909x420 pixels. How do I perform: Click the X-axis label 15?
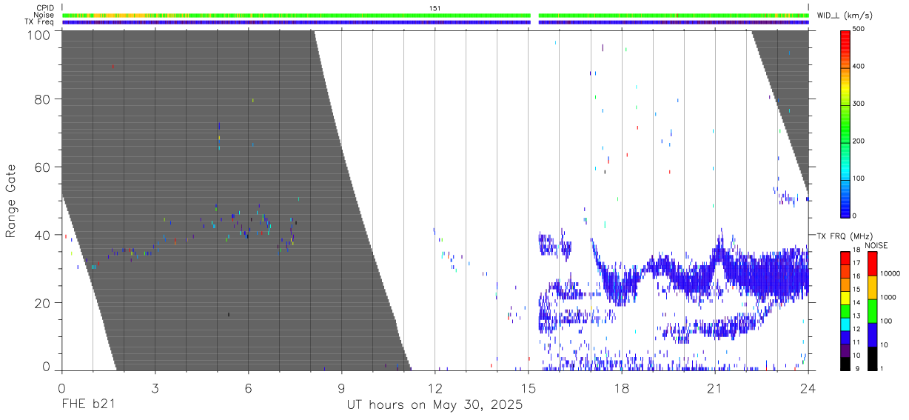528,387
